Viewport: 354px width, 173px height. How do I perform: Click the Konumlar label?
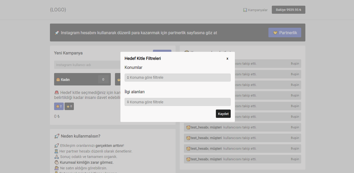pyautogui.click(x=133, y=68)
